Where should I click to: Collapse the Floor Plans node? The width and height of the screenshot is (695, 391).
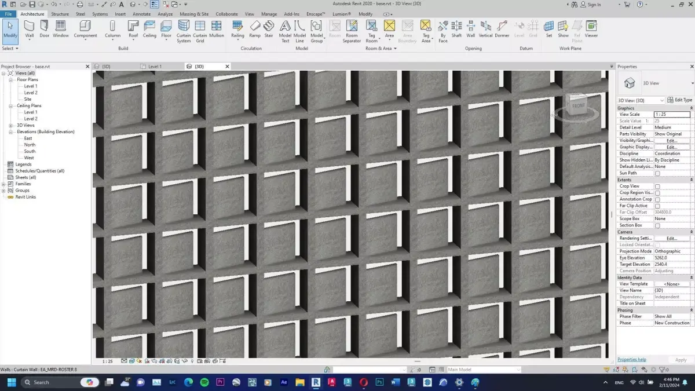10,80
